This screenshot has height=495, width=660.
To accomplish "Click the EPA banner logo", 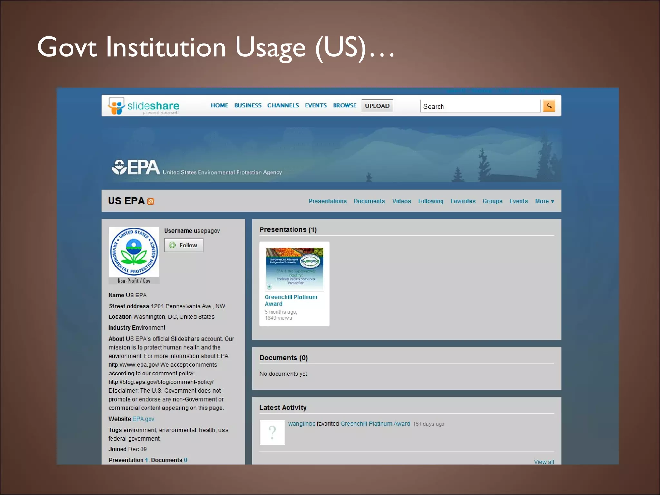I will (x=136, y=167).
